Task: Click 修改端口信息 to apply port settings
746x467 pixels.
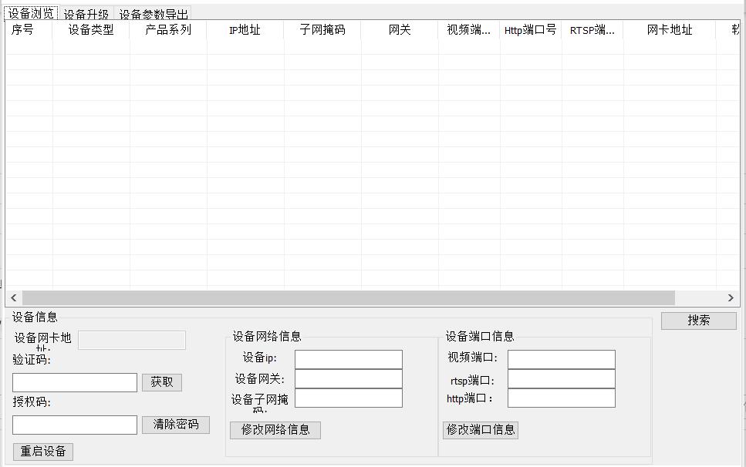Action: coord(481,430)
